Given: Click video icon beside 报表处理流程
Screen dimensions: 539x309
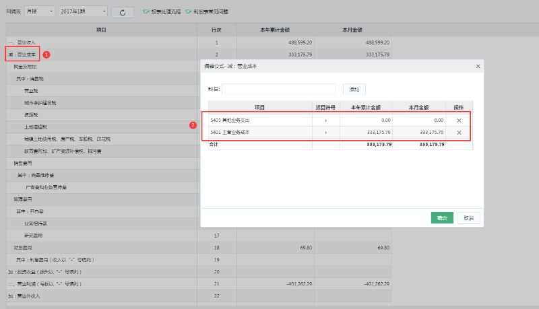Looking at the screenshot, I should 146,12.
